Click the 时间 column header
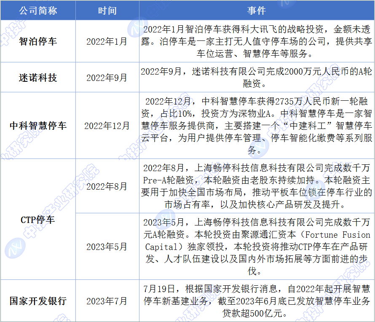Image resolution: width=375 pixels, height=322 pixels. [107, 10]
